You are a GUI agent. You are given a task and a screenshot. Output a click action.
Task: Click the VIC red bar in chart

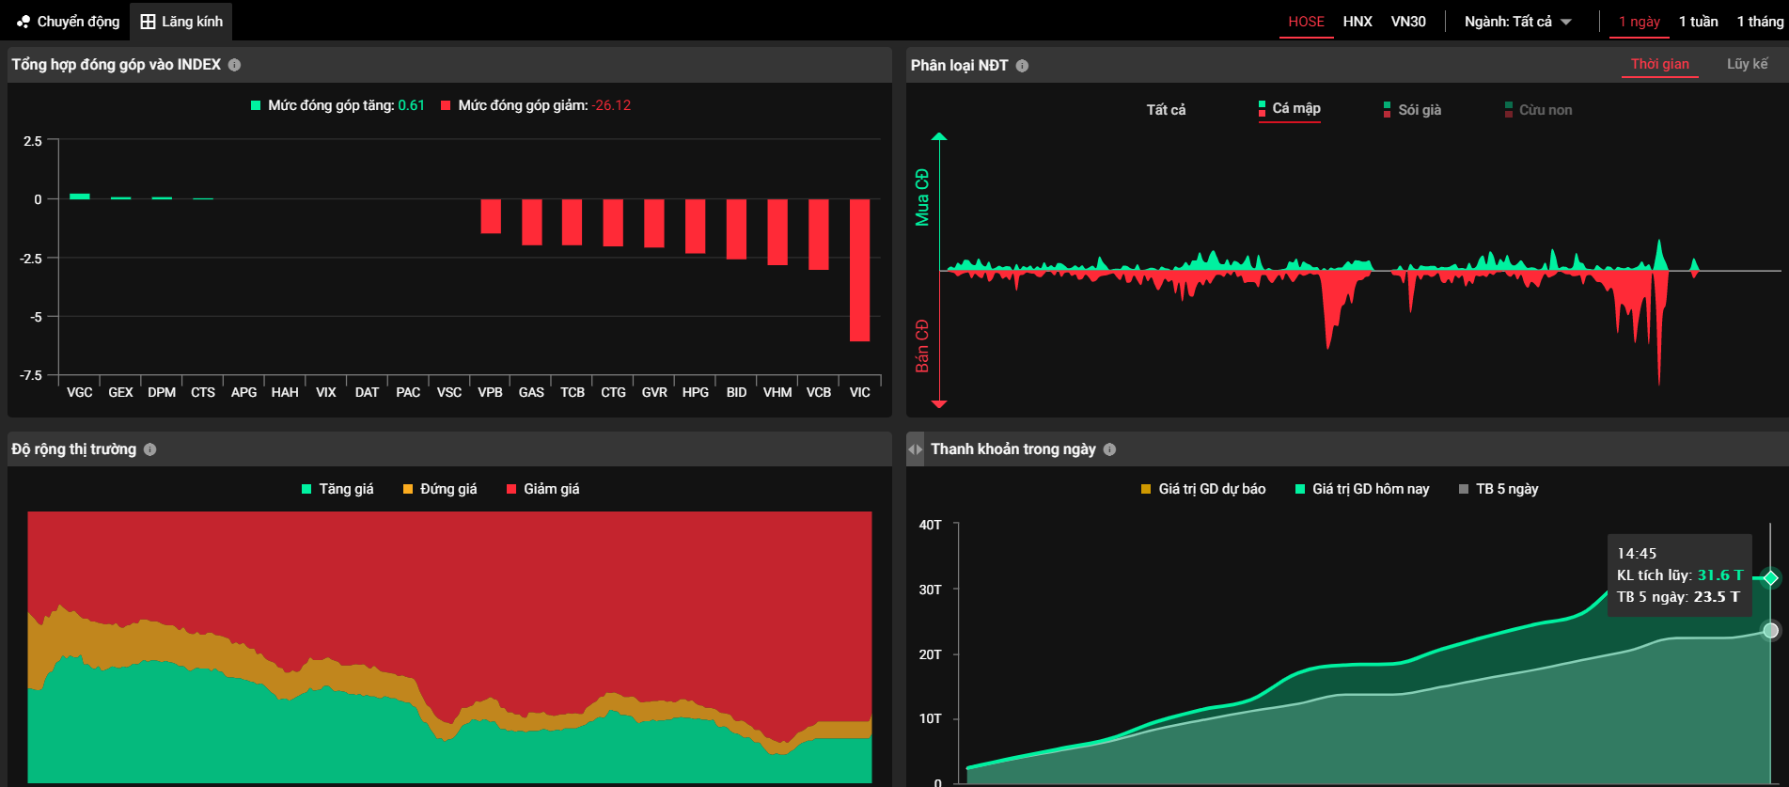pos(859,270)
